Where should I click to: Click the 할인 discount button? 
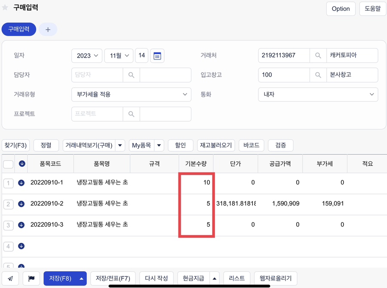[x=181, y=145]
